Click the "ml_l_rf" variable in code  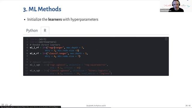point(34,47)
